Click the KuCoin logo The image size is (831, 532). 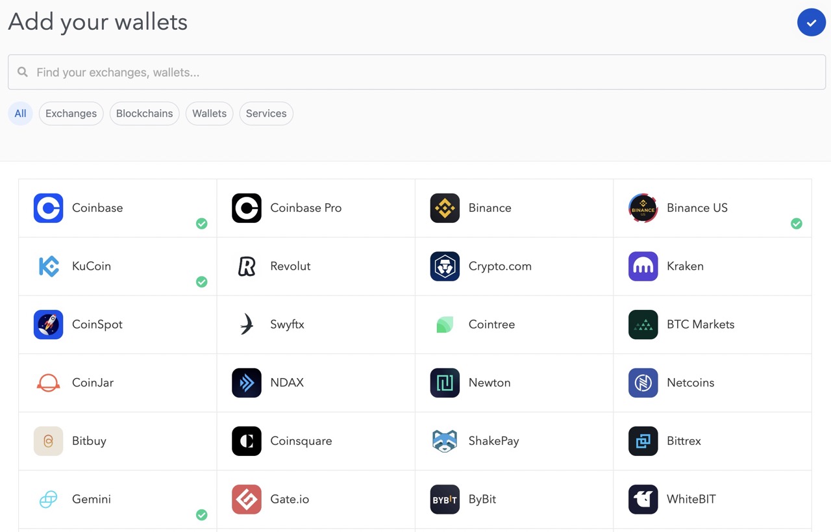[48, 266]
